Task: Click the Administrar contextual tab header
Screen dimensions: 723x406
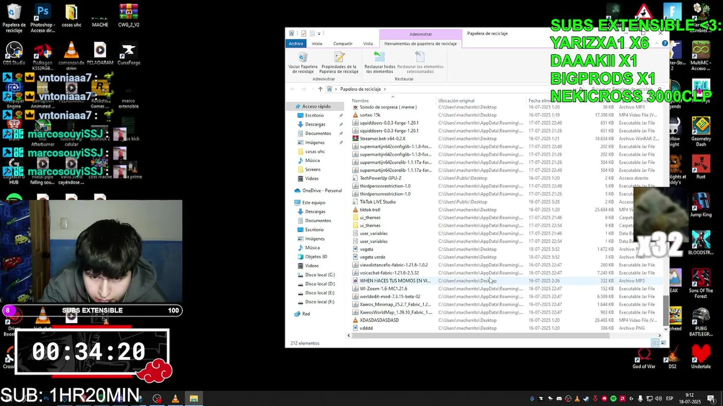Action: click(420, 34)
